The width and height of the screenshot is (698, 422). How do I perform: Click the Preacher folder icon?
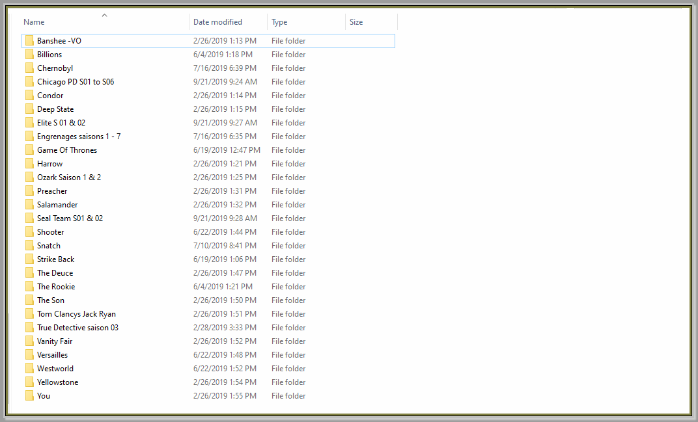(29, 191)
